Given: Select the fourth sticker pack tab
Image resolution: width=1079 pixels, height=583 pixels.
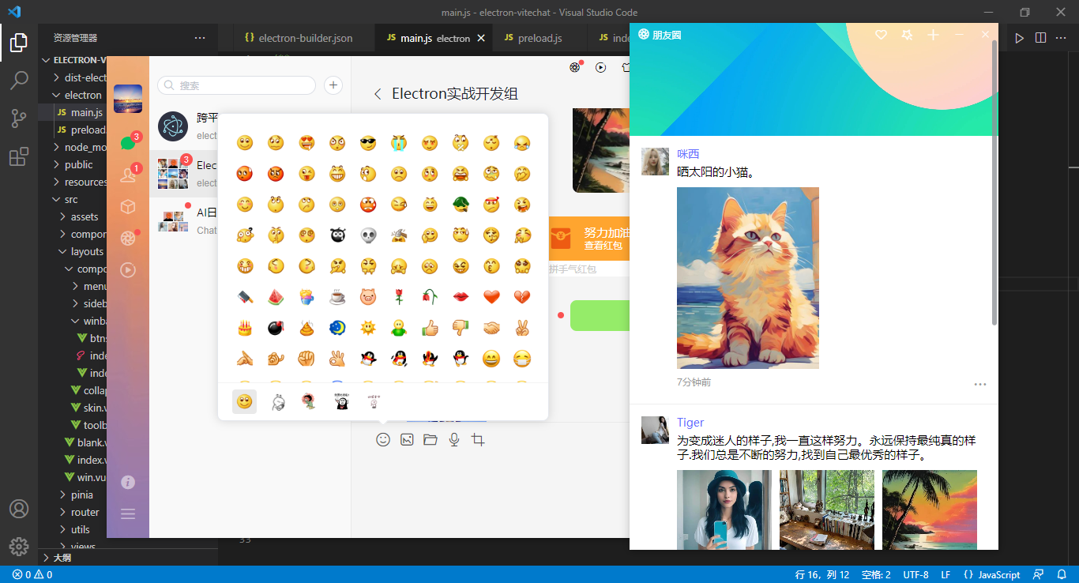Looking at the screenshot, I should pos(342,402).
